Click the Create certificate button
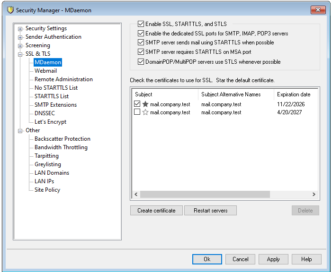332x272 pixels. 156,211
